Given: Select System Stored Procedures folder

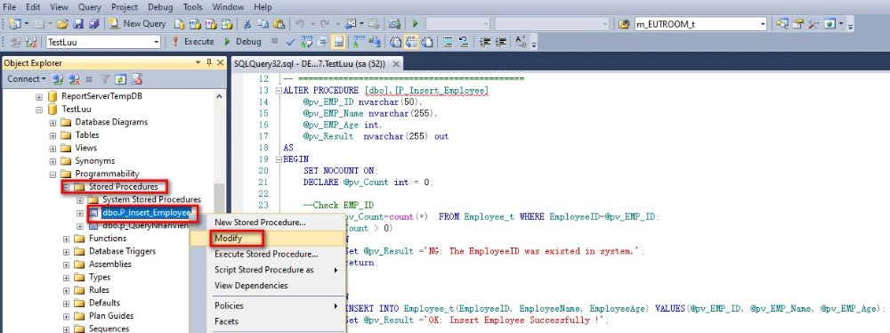Looking at the screenshot, I should (x=151, y=199).
